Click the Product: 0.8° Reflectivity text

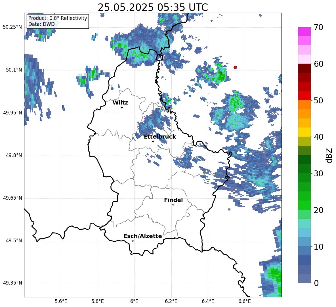point(58,18)
